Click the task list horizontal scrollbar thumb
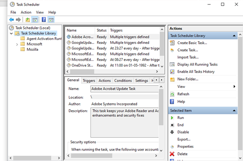Image resolution: width=243 pixels, height=161 pixels. [x=82, y=71]
